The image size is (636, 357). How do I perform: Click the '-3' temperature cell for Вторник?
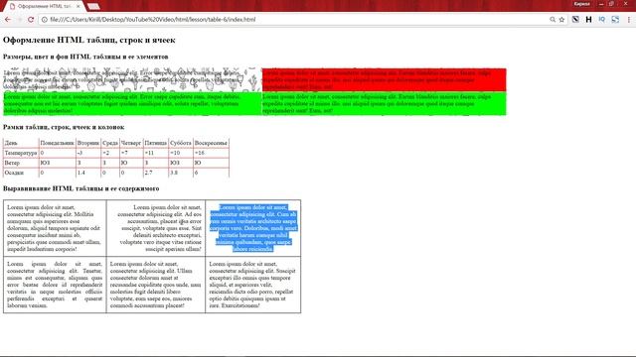88,153
